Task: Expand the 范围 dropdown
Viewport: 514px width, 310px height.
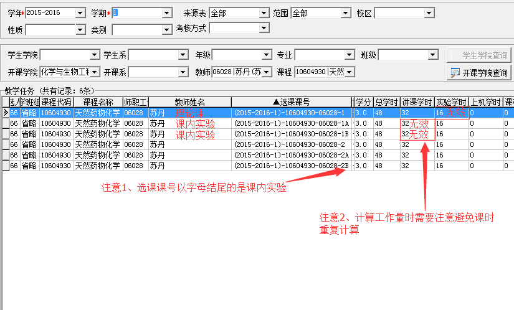Action: tap(345, 13)
